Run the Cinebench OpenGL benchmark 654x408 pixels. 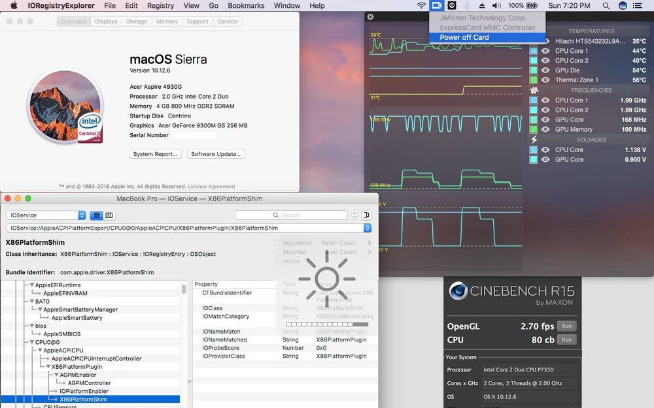(566, 326)
